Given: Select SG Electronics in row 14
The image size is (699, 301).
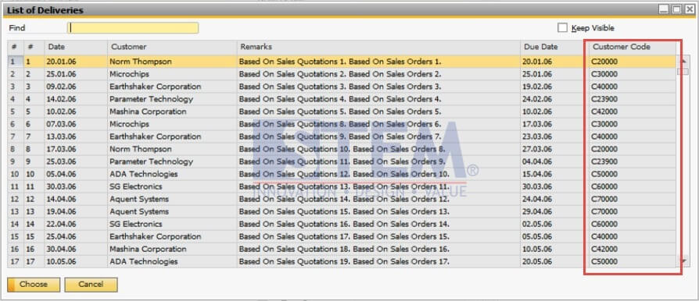Looking at the screenshot, I should (136, 224).
